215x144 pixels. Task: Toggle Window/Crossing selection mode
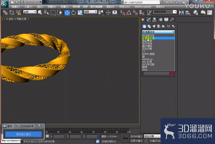(x=59, y=12)
